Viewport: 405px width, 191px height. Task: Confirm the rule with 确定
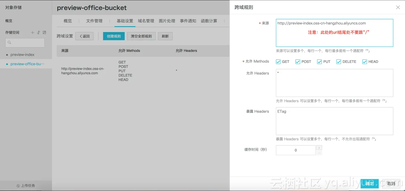click(369, 184)
